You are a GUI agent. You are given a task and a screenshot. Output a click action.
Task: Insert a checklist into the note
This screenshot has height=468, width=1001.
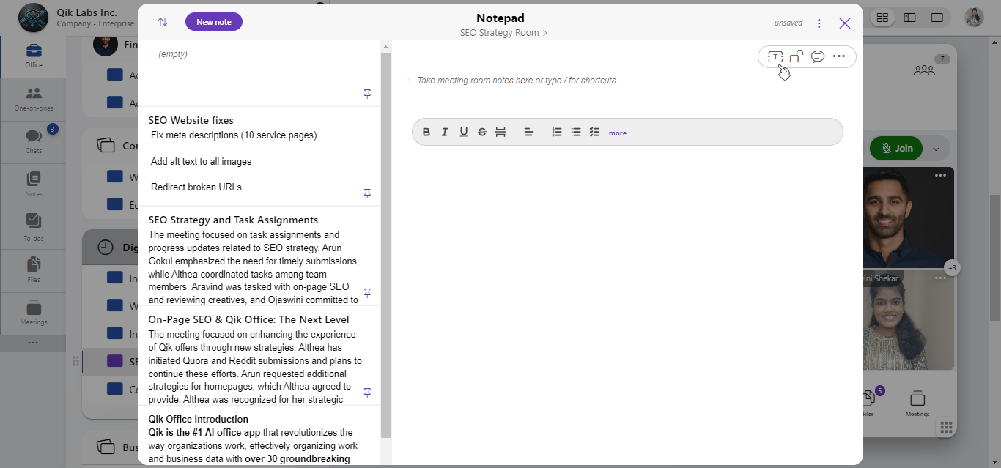click(594, 133)
